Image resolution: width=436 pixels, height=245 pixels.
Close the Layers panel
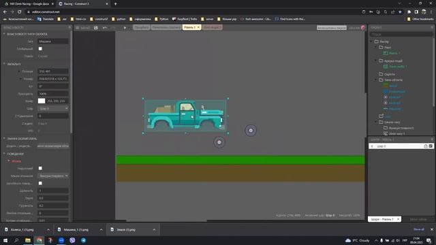click(x=432, y=139)
